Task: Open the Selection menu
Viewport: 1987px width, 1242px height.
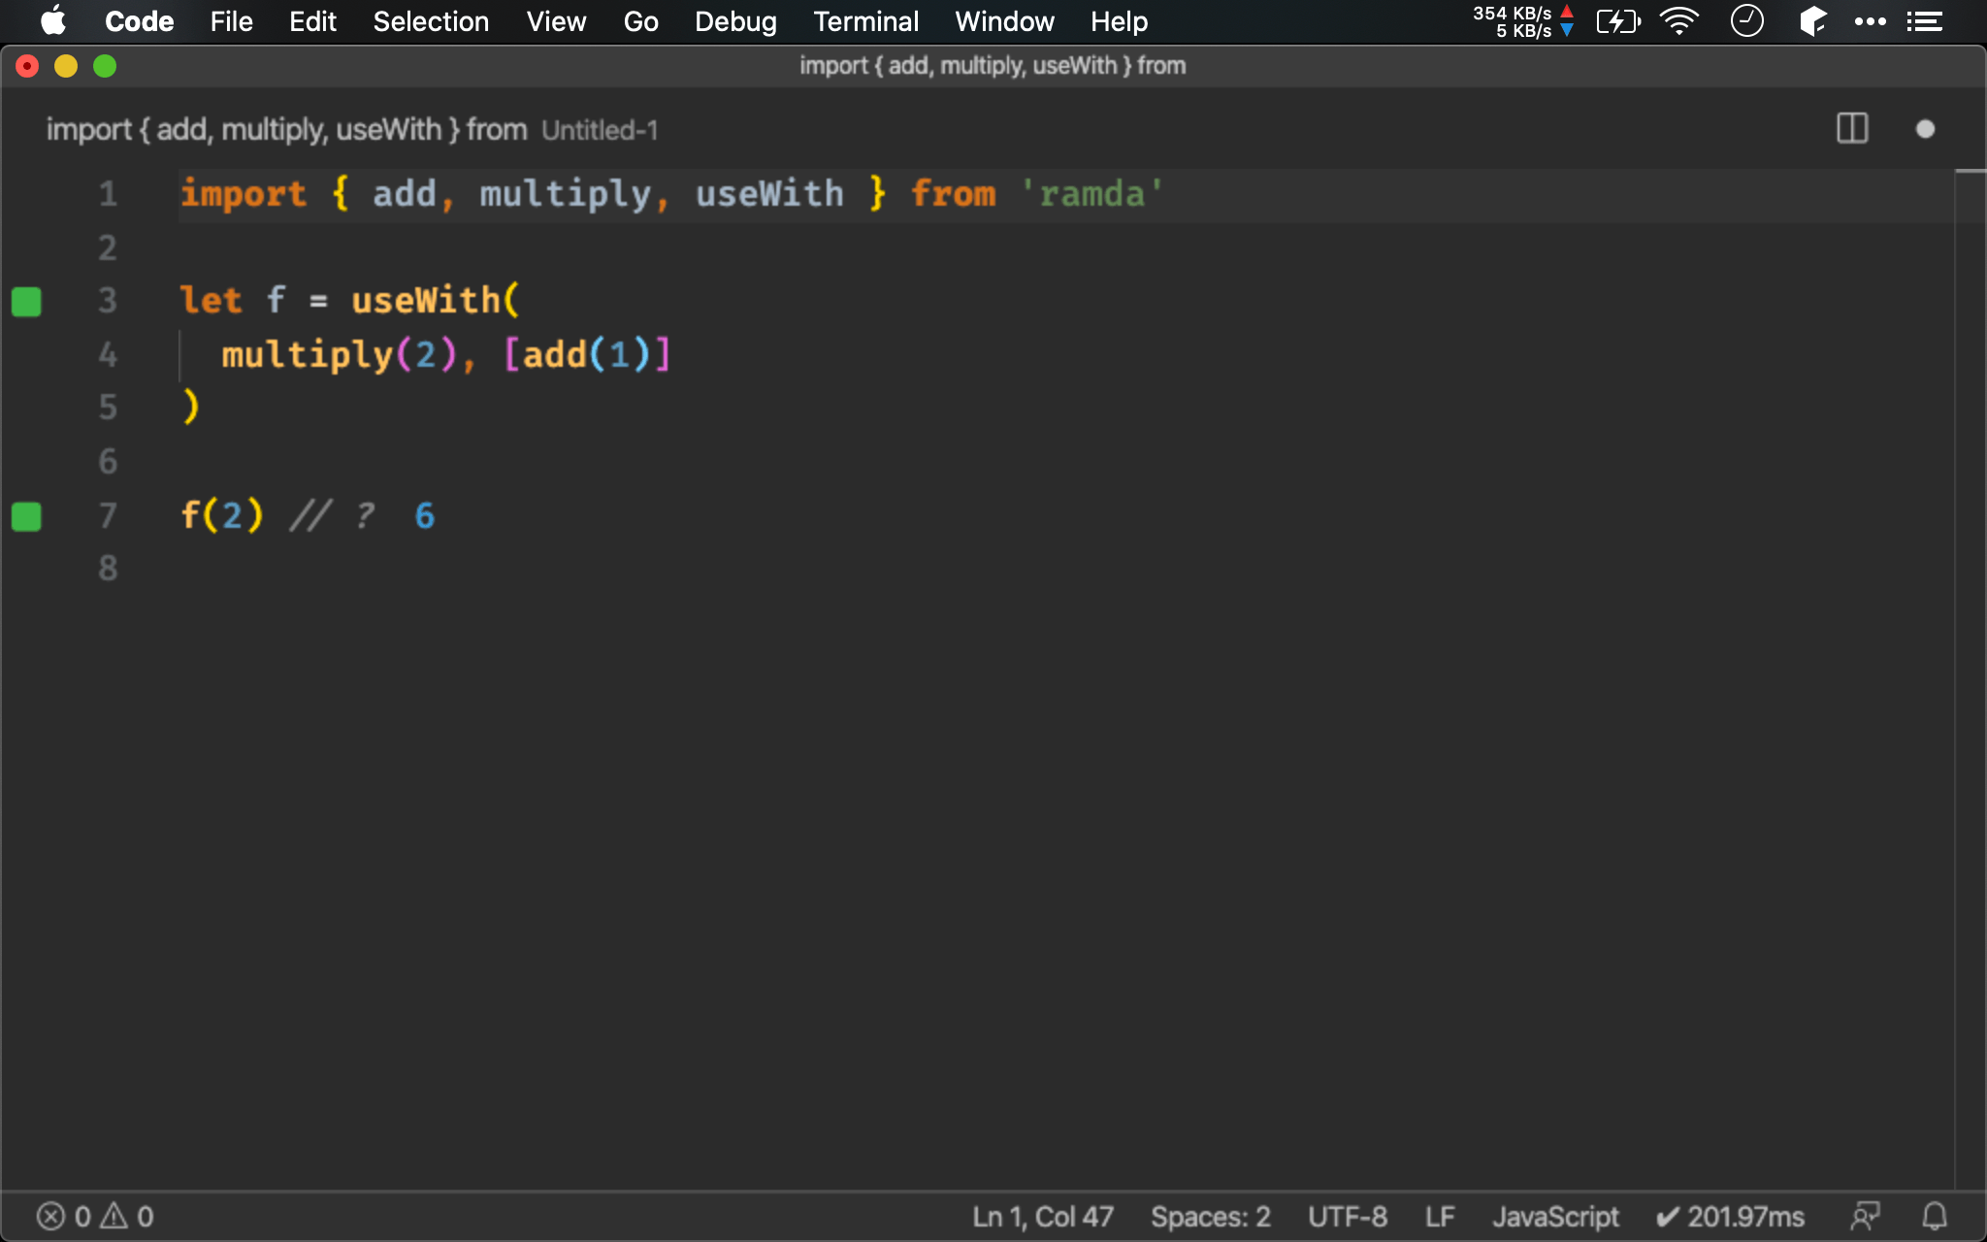Action: [431, 21]
